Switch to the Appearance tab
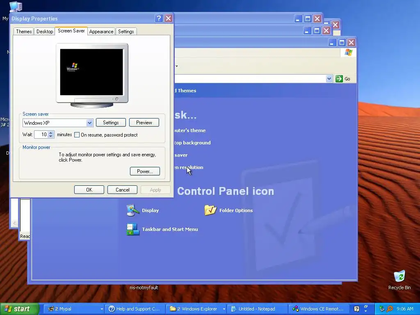The image size is (420, 315). click(x=101, y=31)
